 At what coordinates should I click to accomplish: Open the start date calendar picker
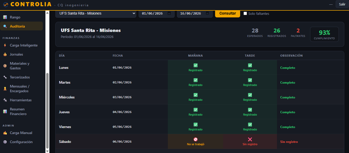tap(169, 13)
